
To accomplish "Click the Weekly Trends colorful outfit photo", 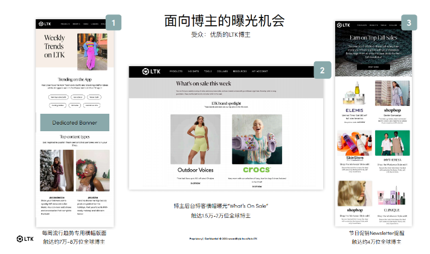I will 92,52.
